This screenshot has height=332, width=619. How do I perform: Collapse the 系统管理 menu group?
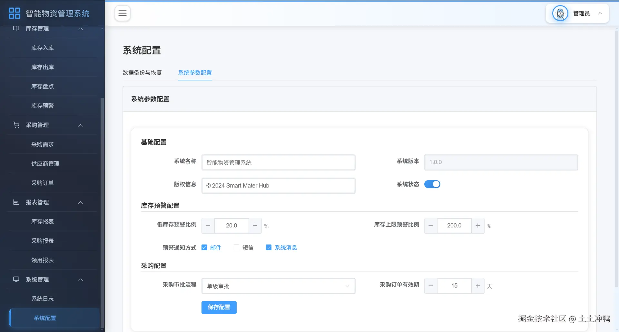[81, 280]
